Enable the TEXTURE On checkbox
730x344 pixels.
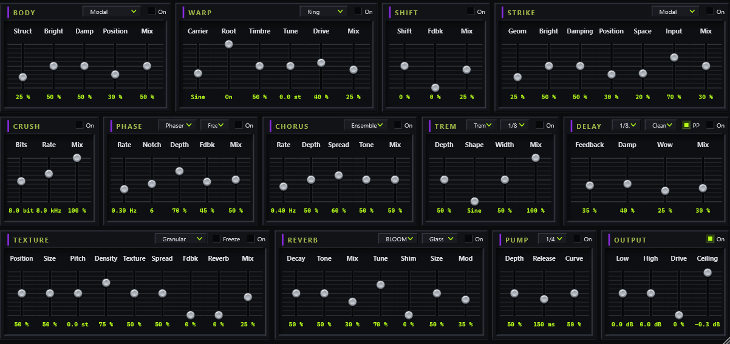(250, 239)
